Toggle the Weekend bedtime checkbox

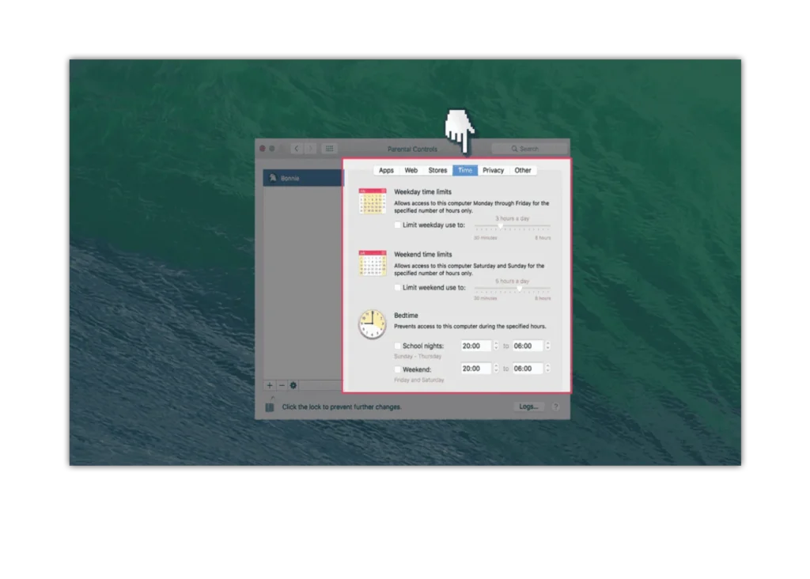(397, 370)
